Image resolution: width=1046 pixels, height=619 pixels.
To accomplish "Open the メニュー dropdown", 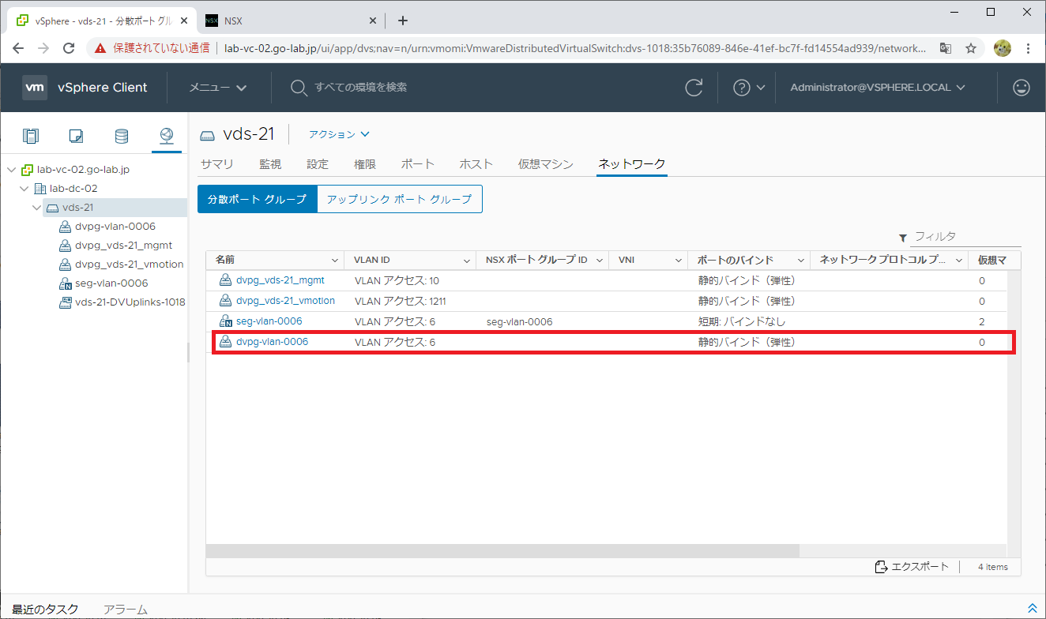I will (x=218, y=88).
